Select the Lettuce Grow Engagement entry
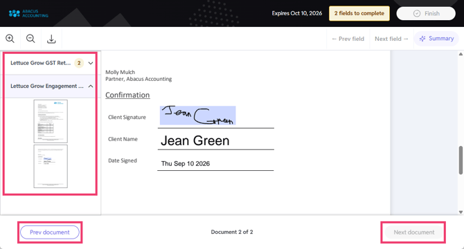Viewport: 464px width, 249px height. [47, 86]
